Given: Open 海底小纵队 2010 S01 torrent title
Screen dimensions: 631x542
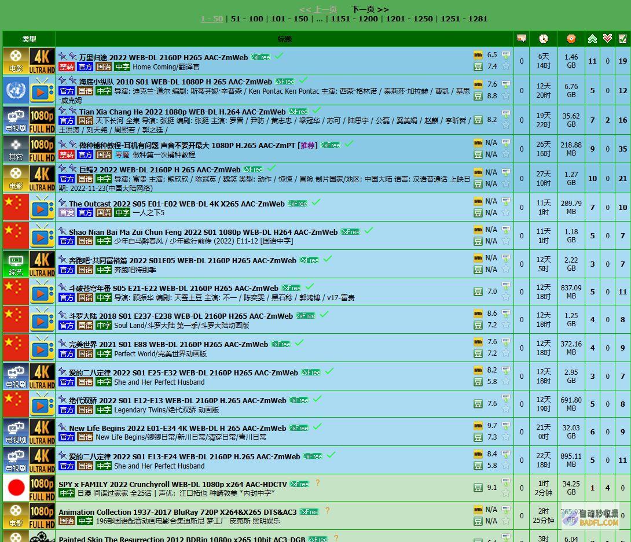Looking at the screenshot, I should click(x=175, y=82).
